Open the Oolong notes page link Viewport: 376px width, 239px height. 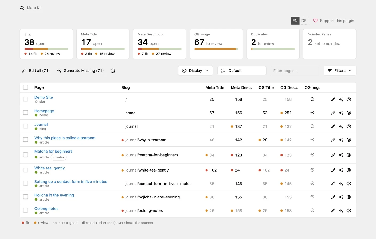point(46,209)
